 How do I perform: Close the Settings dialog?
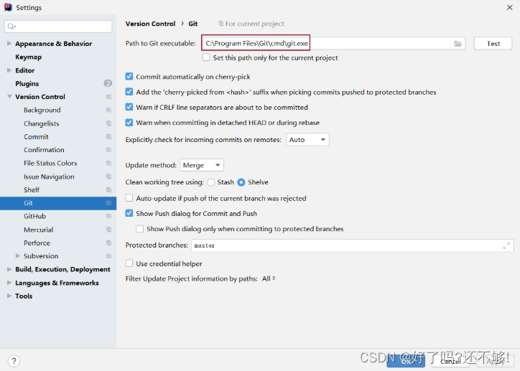pyautogui.click(x=510, y=7)
